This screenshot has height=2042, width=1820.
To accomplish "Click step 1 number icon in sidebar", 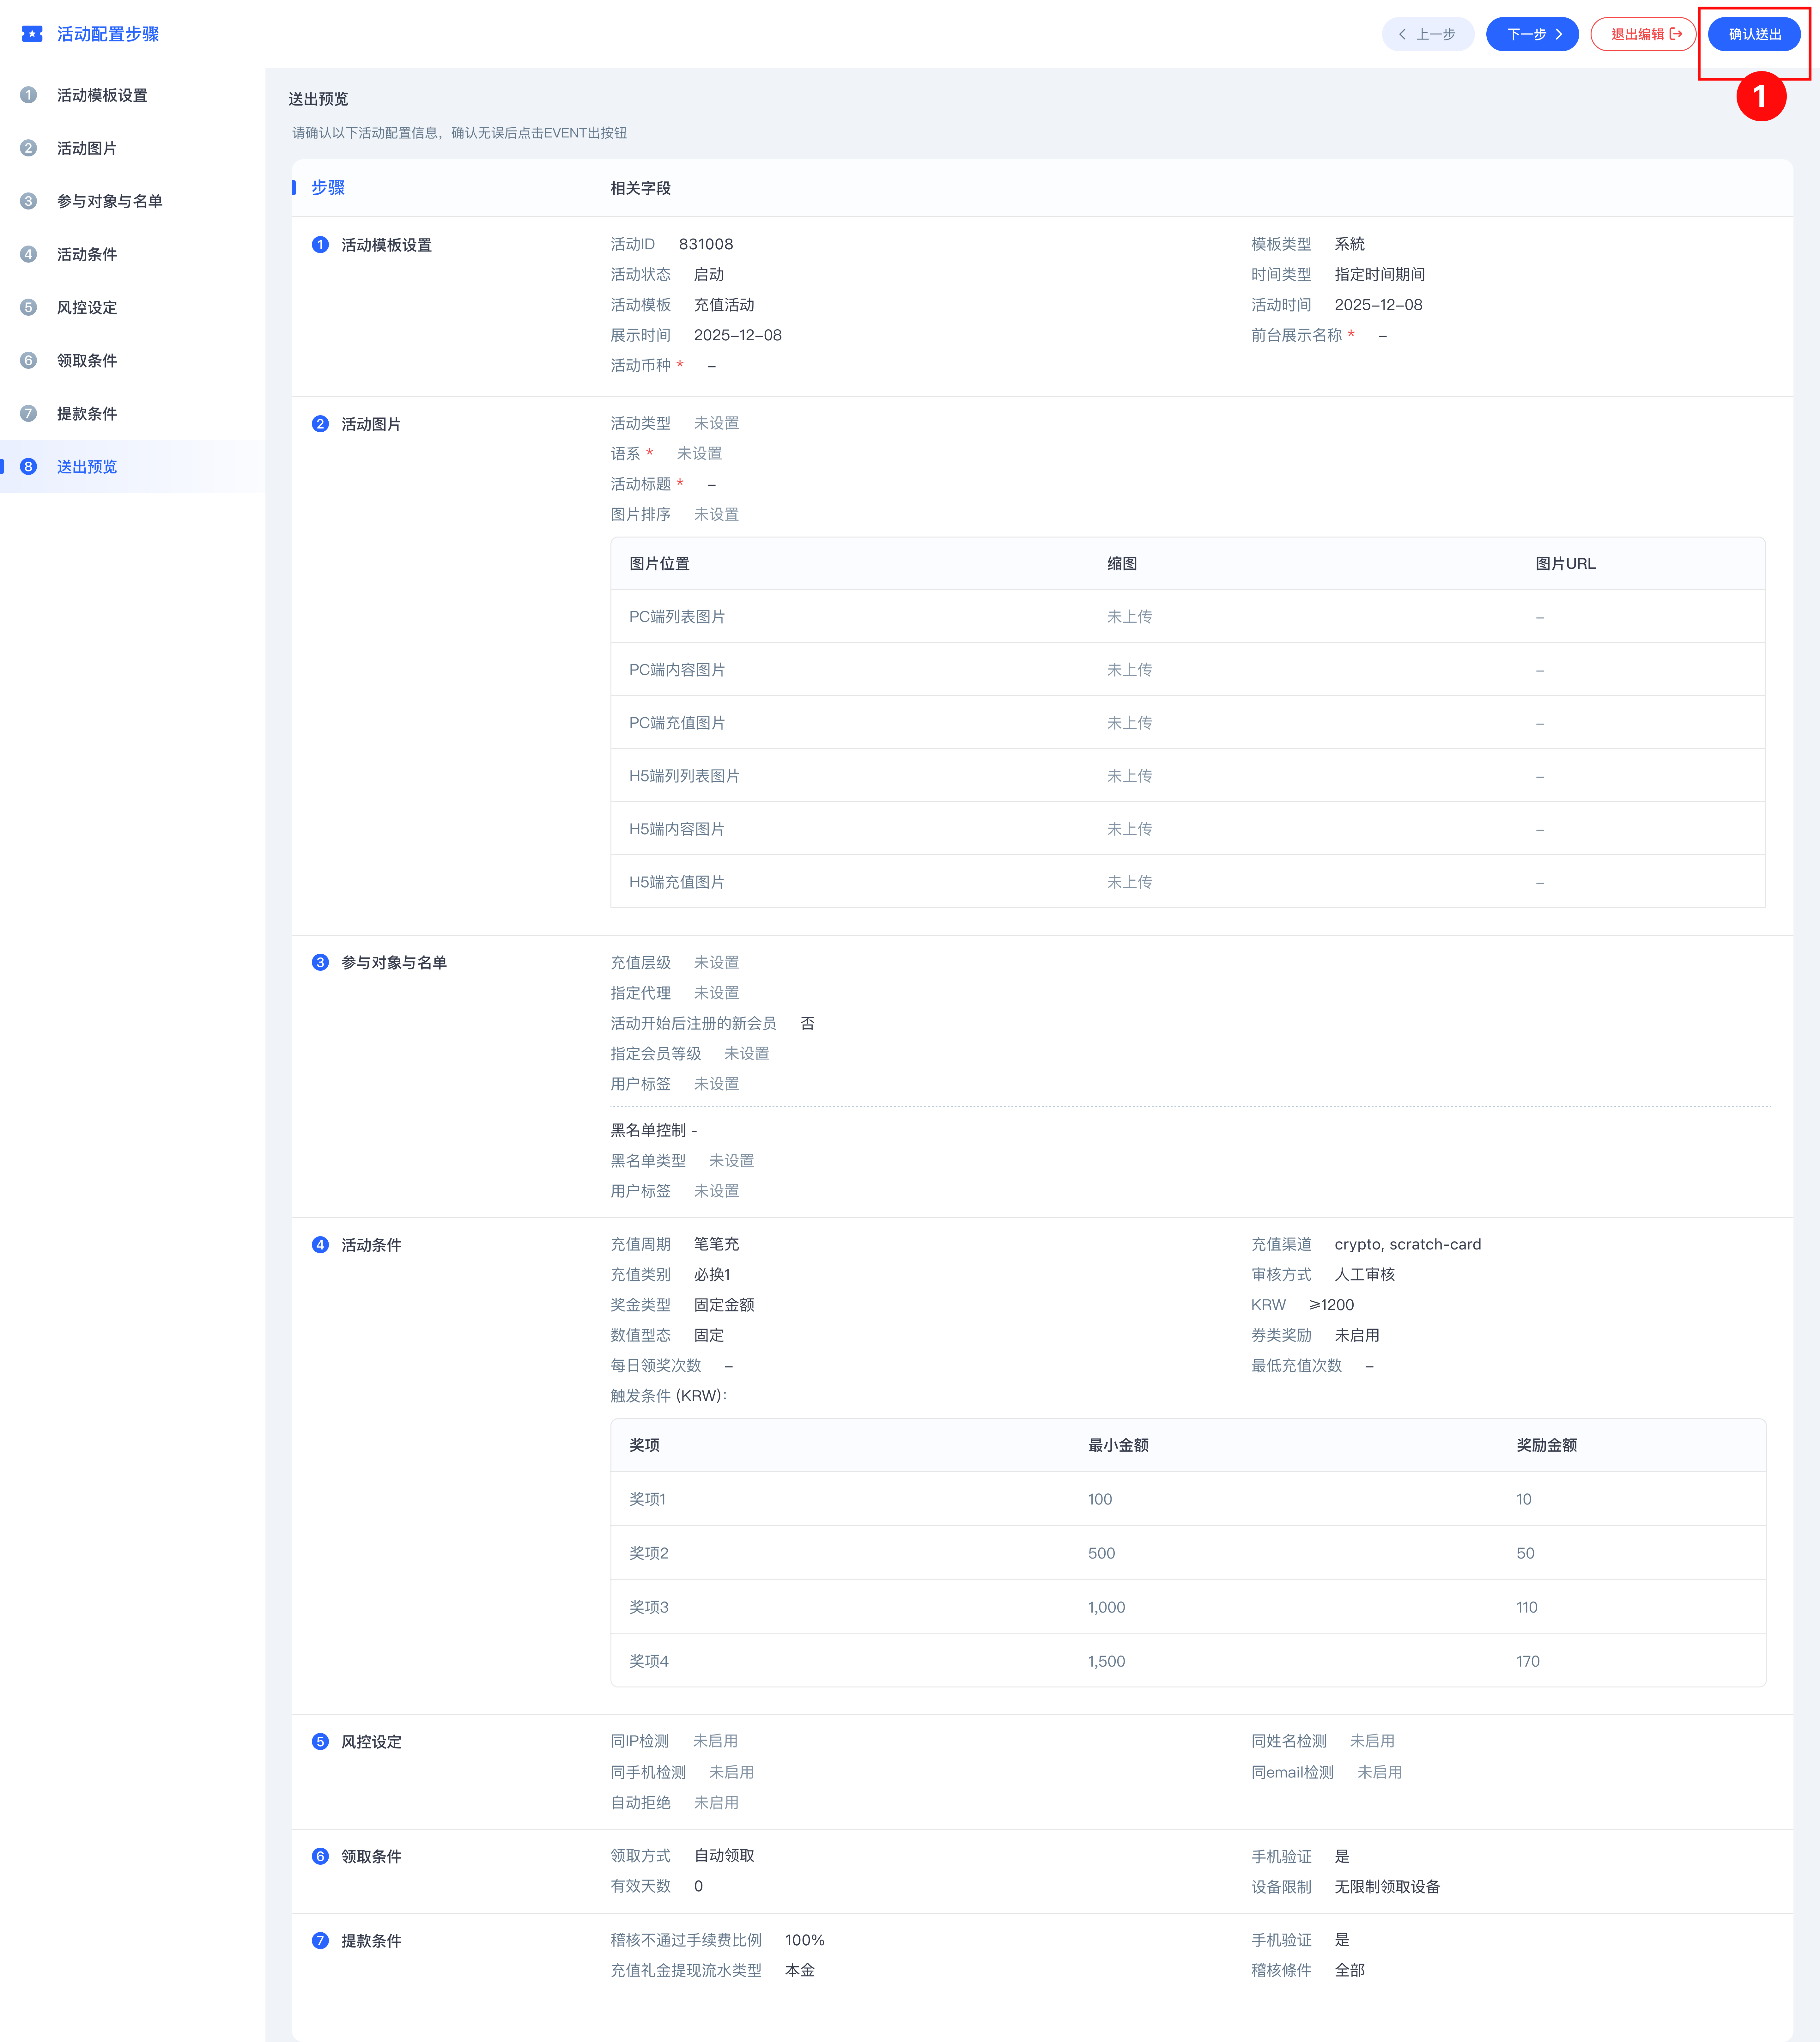I will (28, 95).
